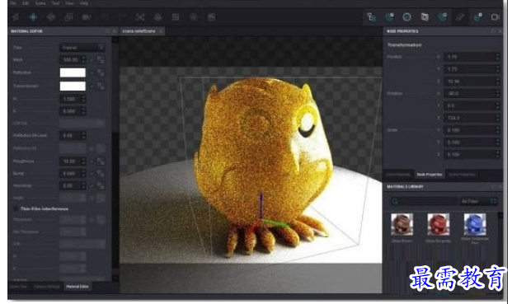
Task: Float the Materials Library panel
Action: [x=493, y=186]
